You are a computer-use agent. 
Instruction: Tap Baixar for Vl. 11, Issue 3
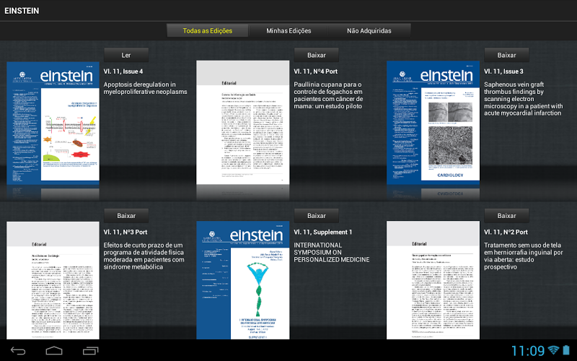507,56
